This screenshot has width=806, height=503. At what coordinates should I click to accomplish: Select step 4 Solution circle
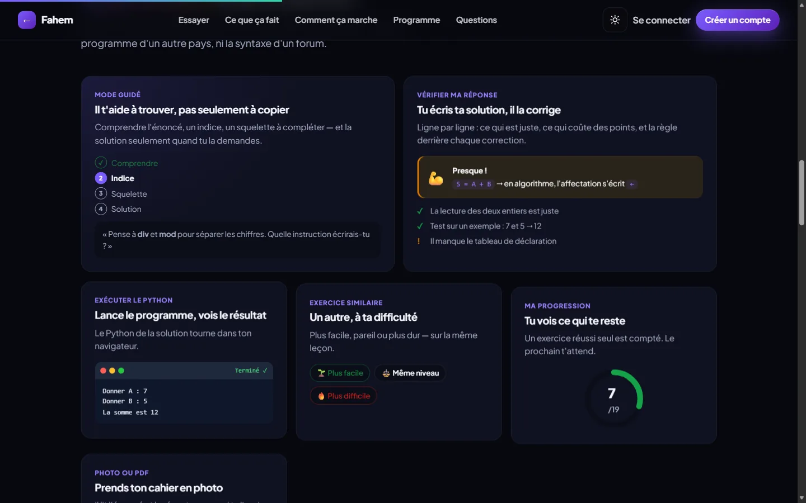[101, 209]
